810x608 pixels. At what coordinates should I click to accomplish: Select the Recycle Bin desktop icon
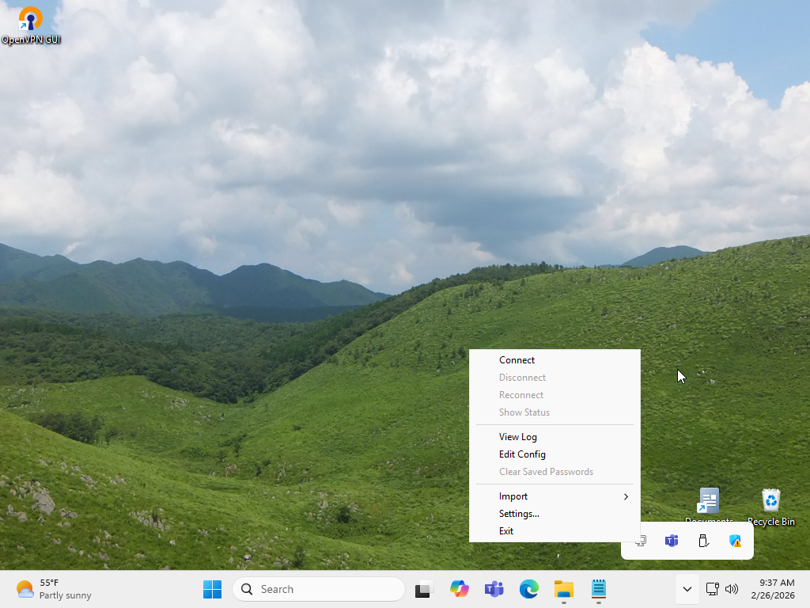pyautogui.click(x=770, y=507)
